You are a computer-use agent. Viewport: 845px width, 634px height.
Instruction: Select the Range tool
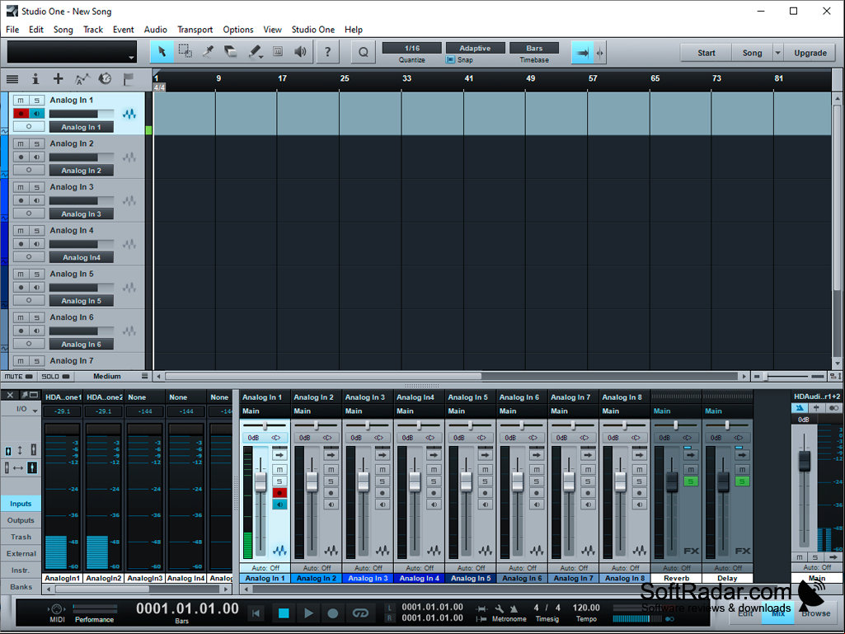[185, 52]
